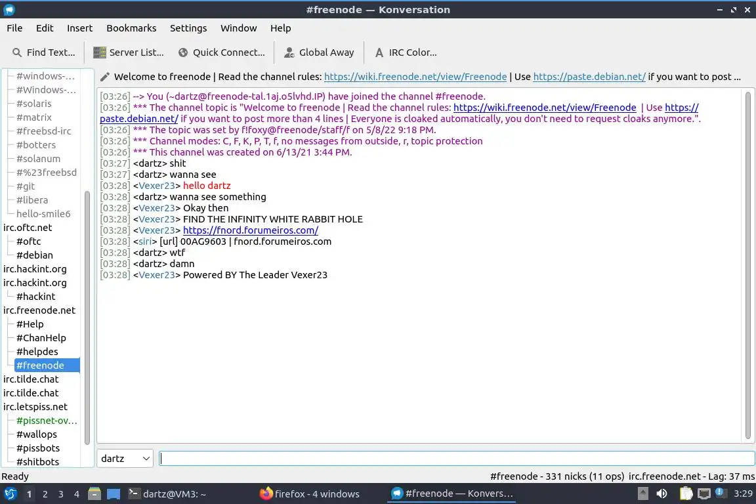Open the dartz nickname dropdown
The height and width of the screenshot is (504, 756).
[125, 459]
